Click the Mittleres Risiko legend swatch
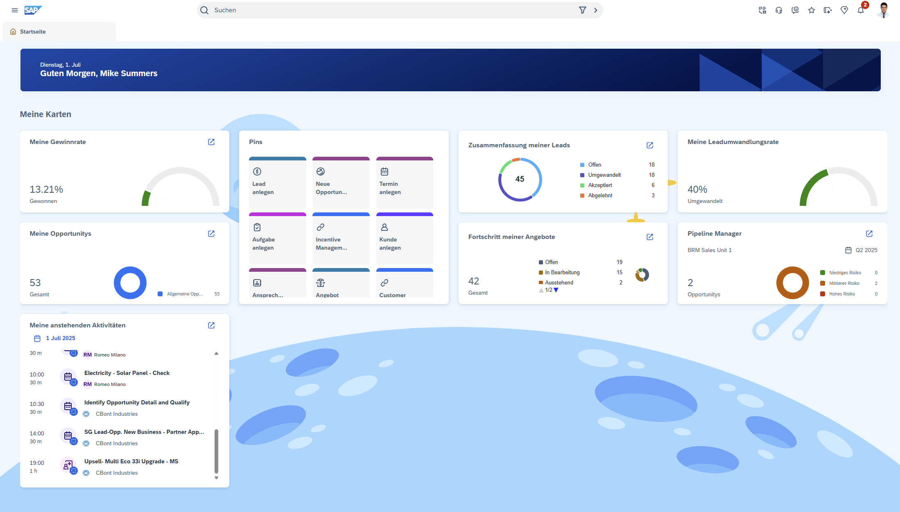 click(823, 284)
